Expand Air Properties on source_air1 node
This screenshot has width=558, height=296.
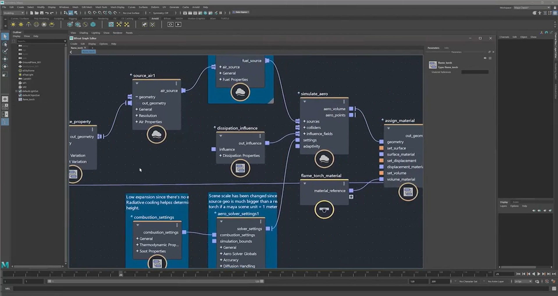click(x=137, y=122)
